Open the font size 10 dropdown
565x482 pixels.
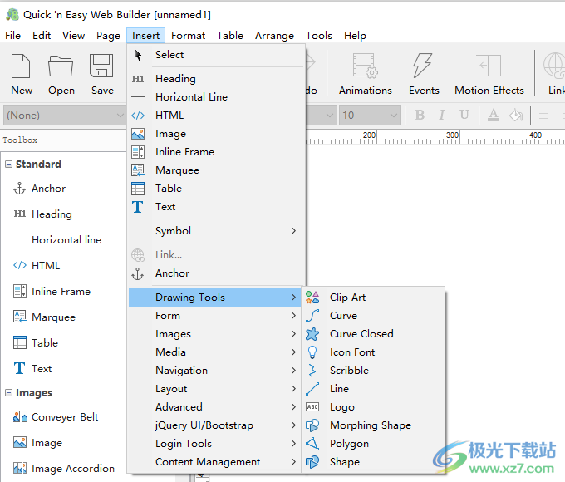click(370, 116)
